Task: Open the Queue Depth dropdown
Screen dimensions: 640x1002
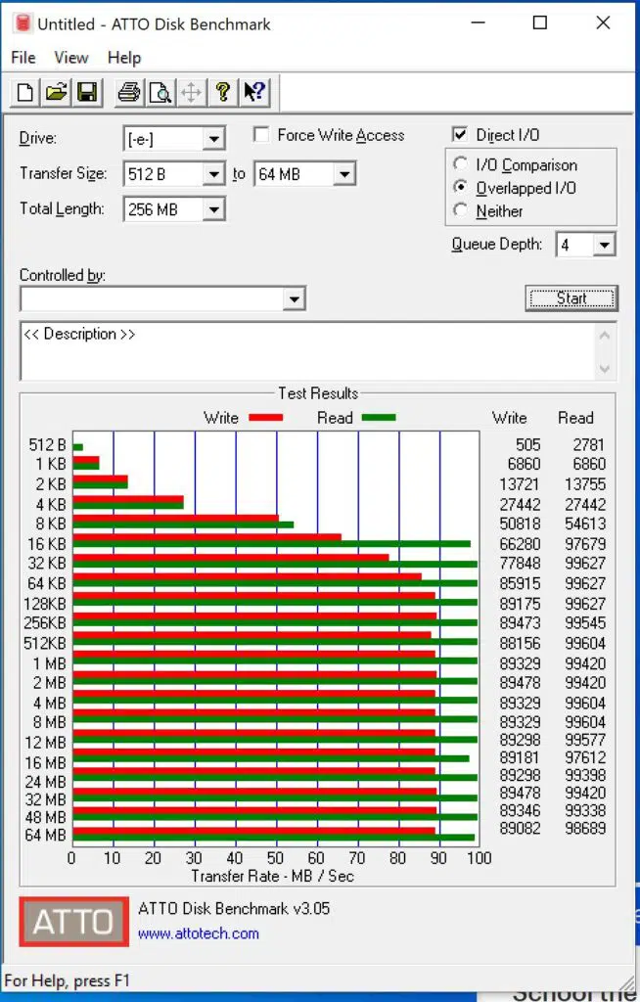Action: (604, 245)
